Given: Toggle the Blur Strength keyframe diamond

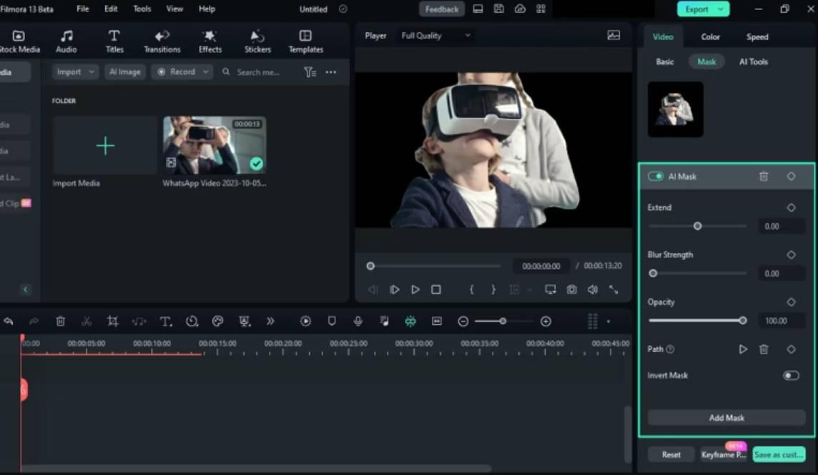Looking at the screenshot, I should tap(791, 255).
